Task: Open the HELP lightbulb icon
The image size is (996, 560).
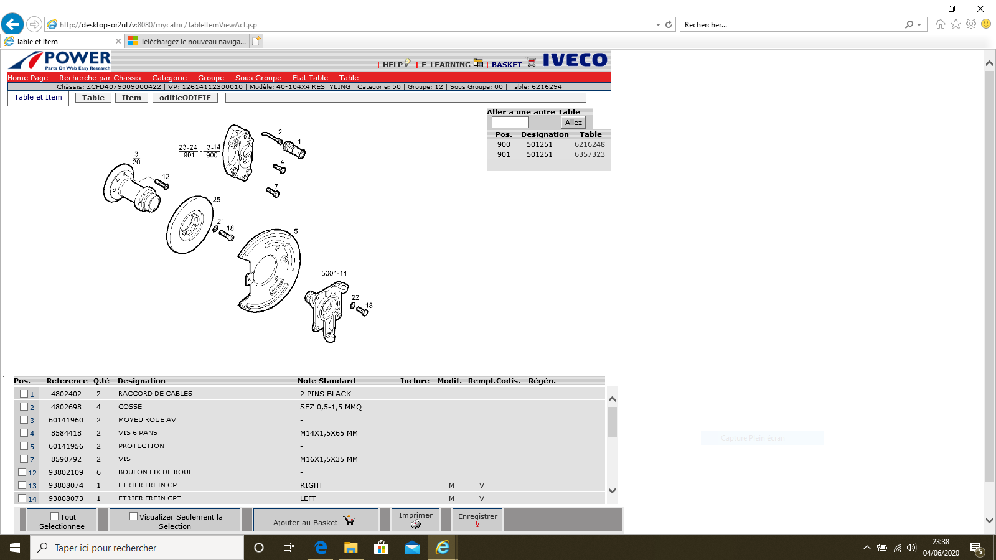Action: click(408, 63)
